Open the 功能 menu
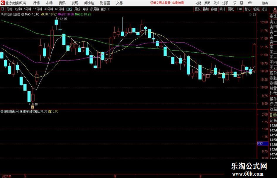Viewport: 277px width, 178px height. coord(198,3)
